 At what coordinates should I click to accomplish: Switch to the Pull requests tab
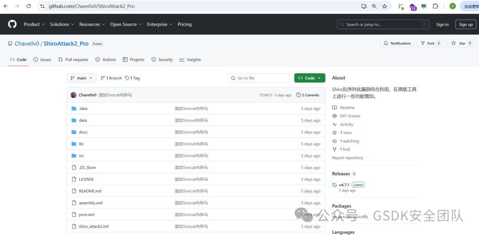click(x=73, y=59)
